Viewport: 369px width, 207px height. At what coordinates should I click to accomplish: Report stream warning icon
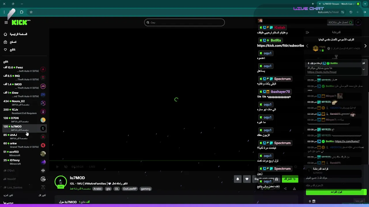(x=294, y=189)
